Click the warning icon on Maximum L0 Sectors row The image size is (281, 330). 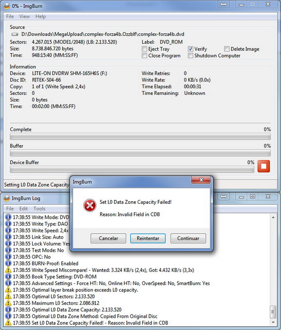[x=8, y=303]
